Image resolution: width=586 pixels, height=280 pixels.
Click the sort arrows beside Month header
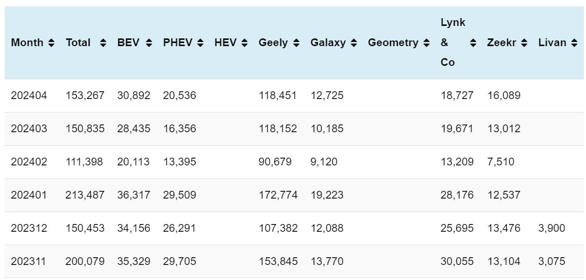51,43
